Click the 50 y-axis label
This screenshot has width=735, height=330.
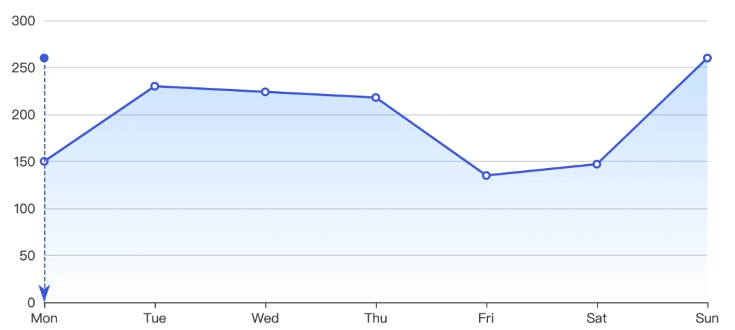click(26, 256)
